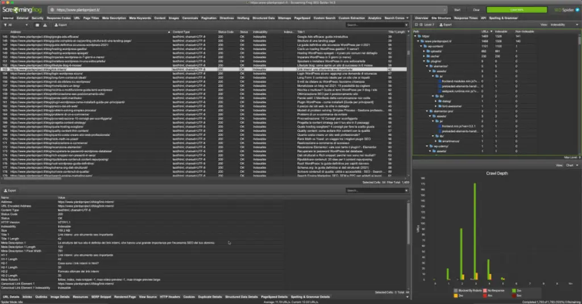Screen dimensions: 582x304
Task: Click the Meta Description 1 detail row
Action: [142, 243]
